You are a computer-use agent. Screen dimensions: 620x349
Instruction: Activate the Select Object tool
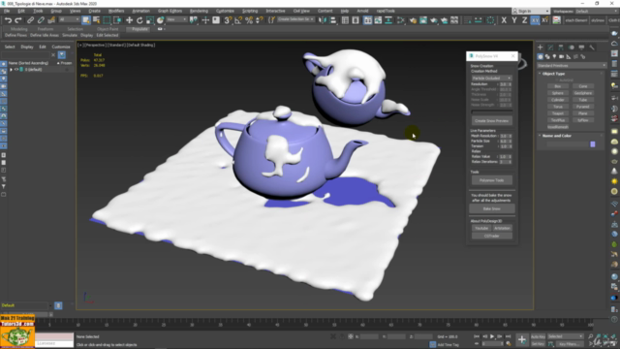(x=86, y=20)
